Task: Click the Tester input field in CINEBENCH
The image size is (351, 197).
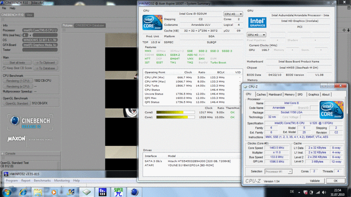Action: [x=40, y=49]
